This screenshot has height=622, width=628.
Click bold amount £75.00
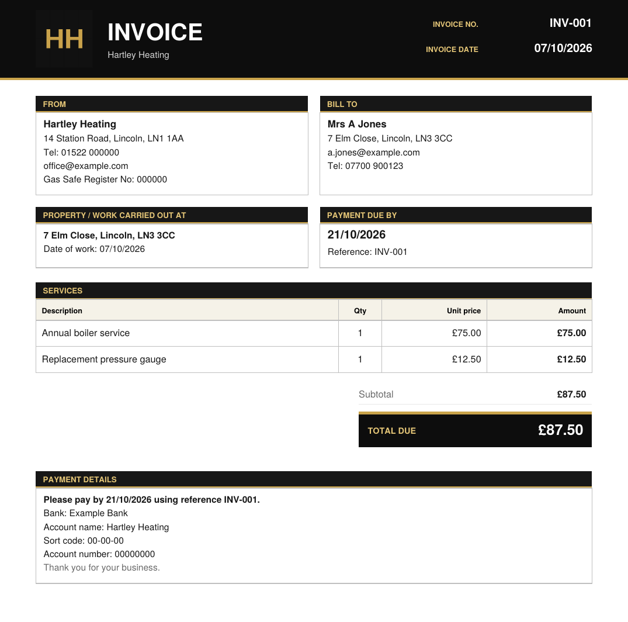(571, 333)
